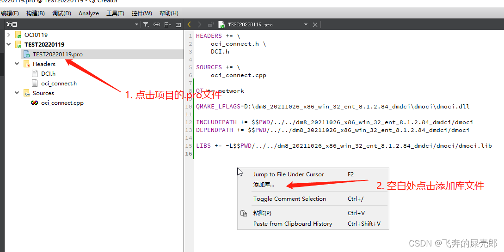Viewport: 504px width, 252px height.
Task: Open the open-documents dropdown for TEST20220119.pro
Action: coord(306,24)
